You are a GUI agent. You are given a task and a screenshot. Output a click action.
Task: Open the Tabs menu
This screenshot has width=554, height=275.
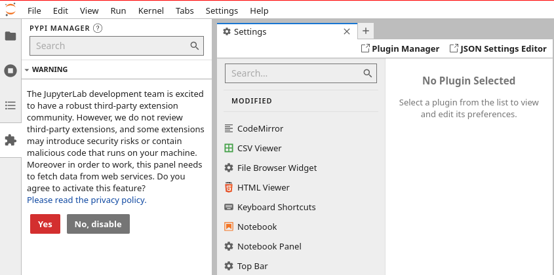(184, 10)
